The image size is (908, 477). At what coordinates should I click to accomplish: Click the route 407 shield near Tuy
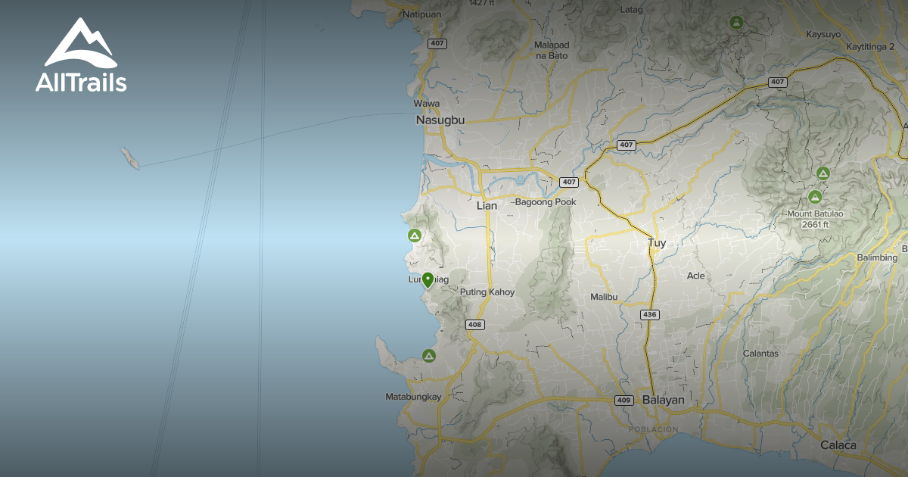point(626,143)
